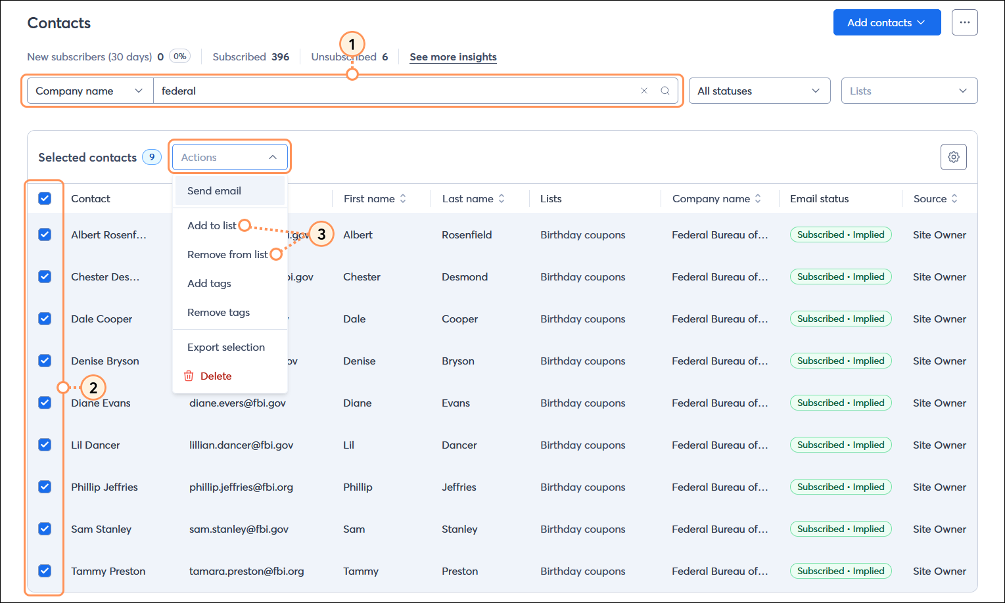Open the All statuses dropdown

point(759,91)
